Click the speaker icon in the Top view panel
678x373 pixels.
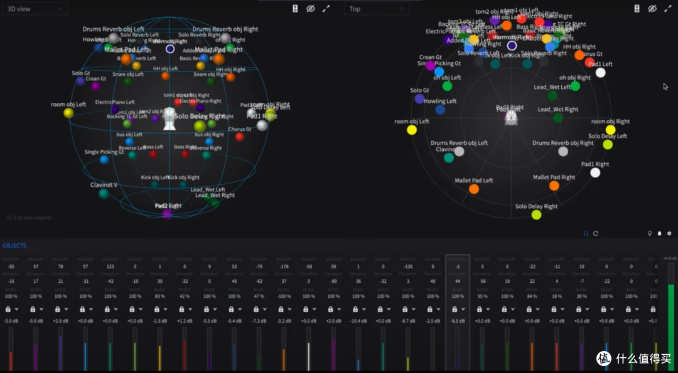(637, 9)
